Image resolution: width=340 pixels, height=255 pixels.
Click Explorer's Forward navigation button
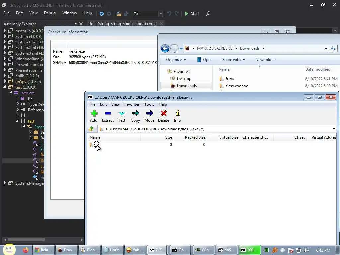pyautogui.click(x=174, y=48)
